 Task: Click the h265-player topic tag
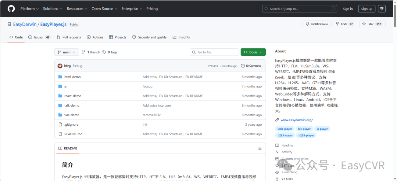click(306, 135)
